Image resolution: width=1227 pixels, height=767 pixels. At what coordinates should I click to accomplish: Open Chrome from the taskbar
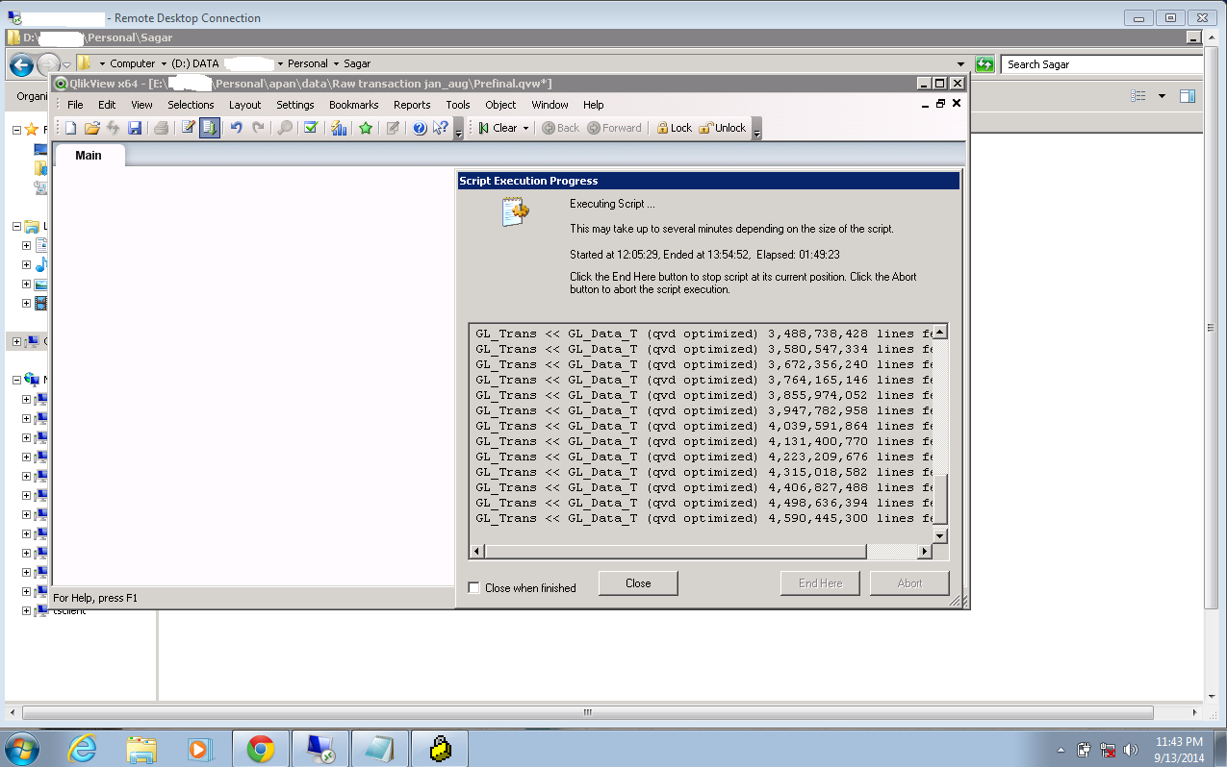click(x=261, y=748)
